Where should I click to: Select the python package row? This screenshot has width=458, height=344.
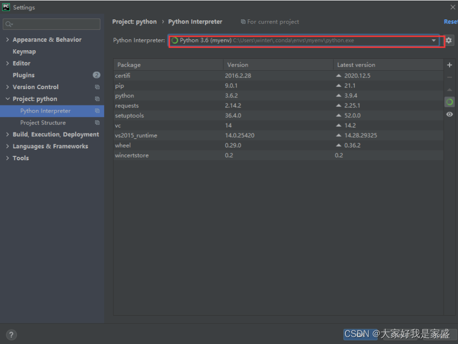278,96
